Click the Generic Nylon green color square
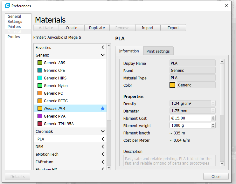Image resolution: width=236 pixels, height=184 pixels. 40,85
